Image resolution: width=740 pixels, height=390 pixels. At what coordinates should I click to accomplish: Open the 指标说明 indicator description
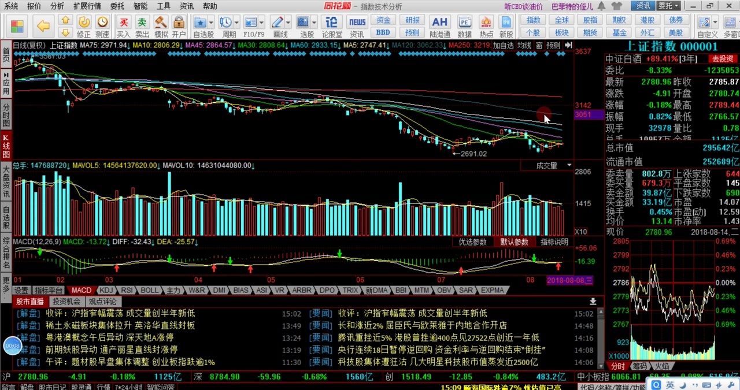(x=554, y=242)
